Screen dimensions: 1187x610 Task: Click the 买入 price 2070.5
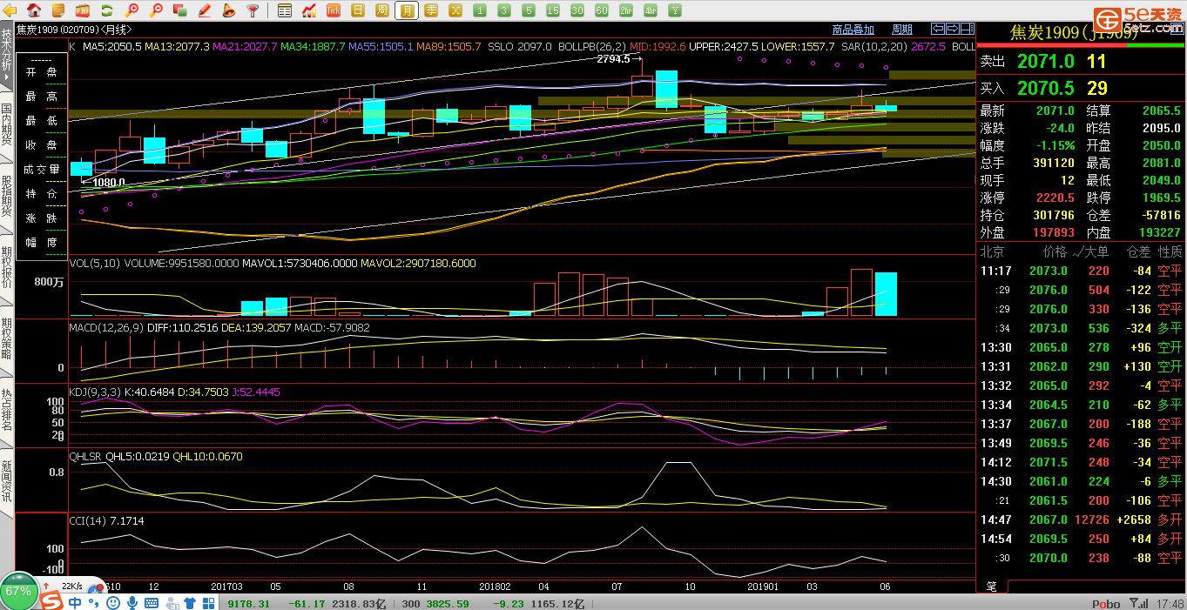tap(1045, 88)
